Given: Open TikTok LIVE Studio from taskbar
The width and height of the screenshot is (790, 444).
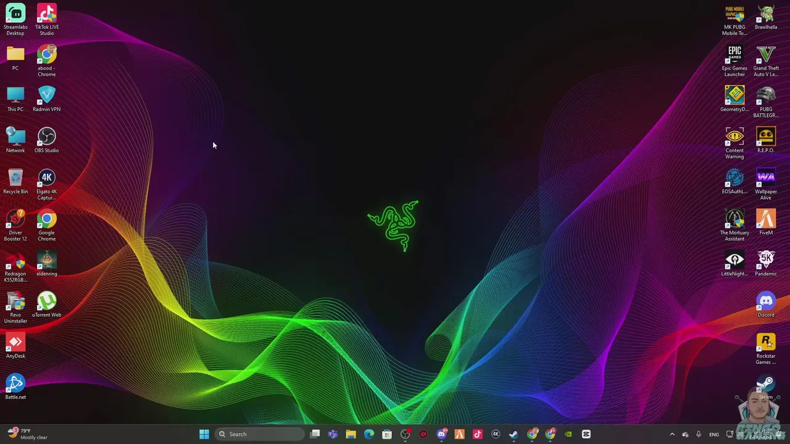Looking at the screenshot, I should click(477, 434).
